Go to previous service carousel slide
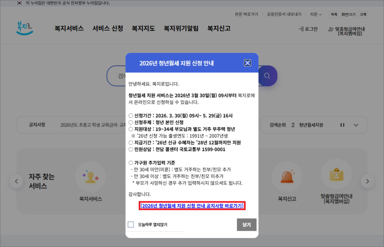384x247 pixels. tap(16, 181)
